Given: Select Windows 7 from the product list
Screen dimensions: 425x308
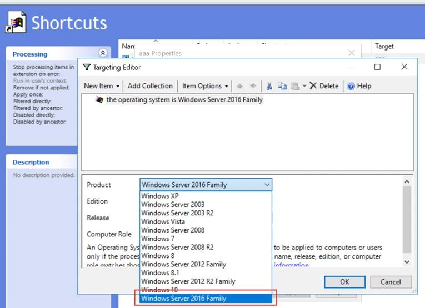Looking at the screenshot, I should tap(157, 239).
